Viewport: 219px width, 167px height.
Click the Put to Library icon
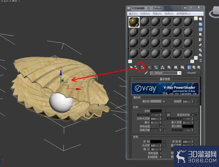tap(169, 67)
